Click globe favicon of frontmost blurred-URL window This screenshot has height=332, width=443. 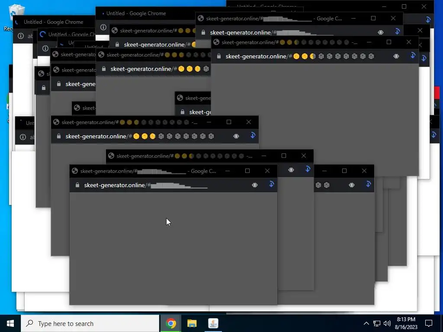(x=75, y=171)
